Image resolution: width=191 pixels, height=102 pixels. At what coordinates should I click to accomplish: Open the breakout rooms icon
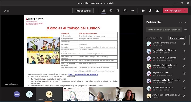click(x=125, y=10)
